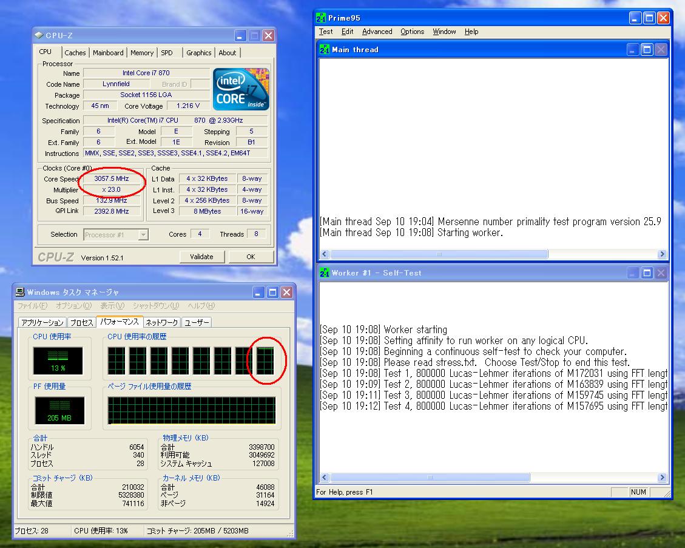Click the Intel Core i7 logo badge
Screen dimensions: 685x548
[241, 89]
